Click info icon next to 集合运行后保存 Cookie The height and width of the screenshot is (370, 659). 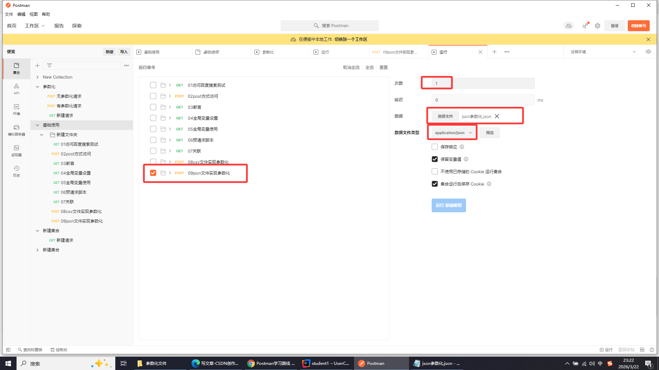tap(489, 184)
